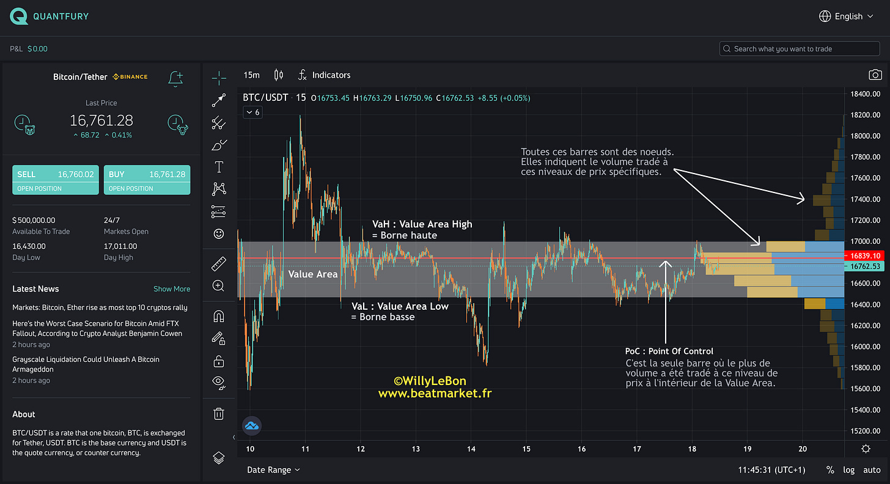Activate the zoom-in magnifier tool
Screen dimensions: 890x484
coord(219,285)
